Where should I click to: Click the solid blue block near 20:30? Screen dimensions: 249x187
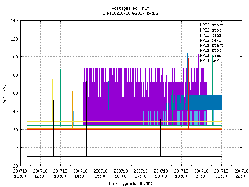click(206, 103)
